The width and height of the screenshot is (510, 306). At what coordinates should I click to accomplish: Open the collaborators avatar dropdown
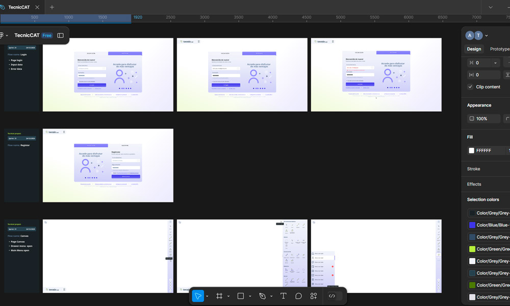[x=486, y=36]
